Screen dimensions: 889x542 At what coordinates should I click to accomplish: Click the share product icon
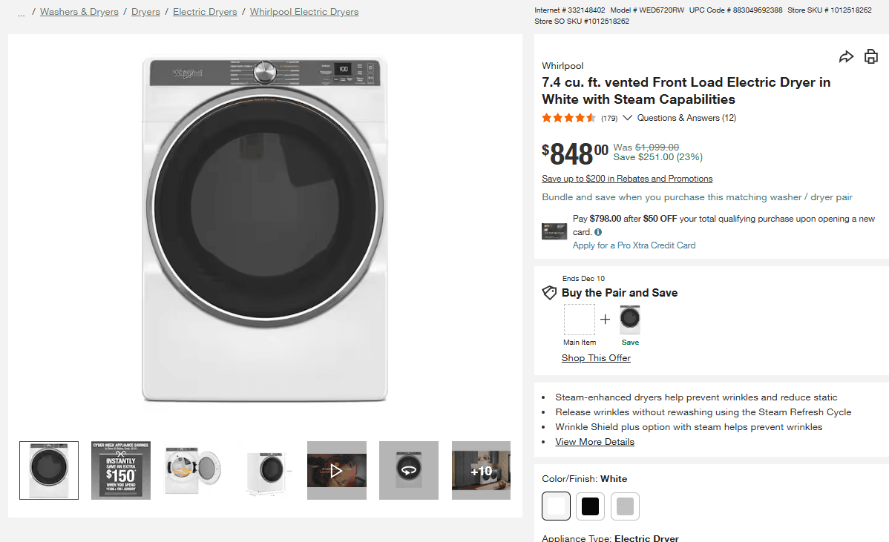(846, 56)
